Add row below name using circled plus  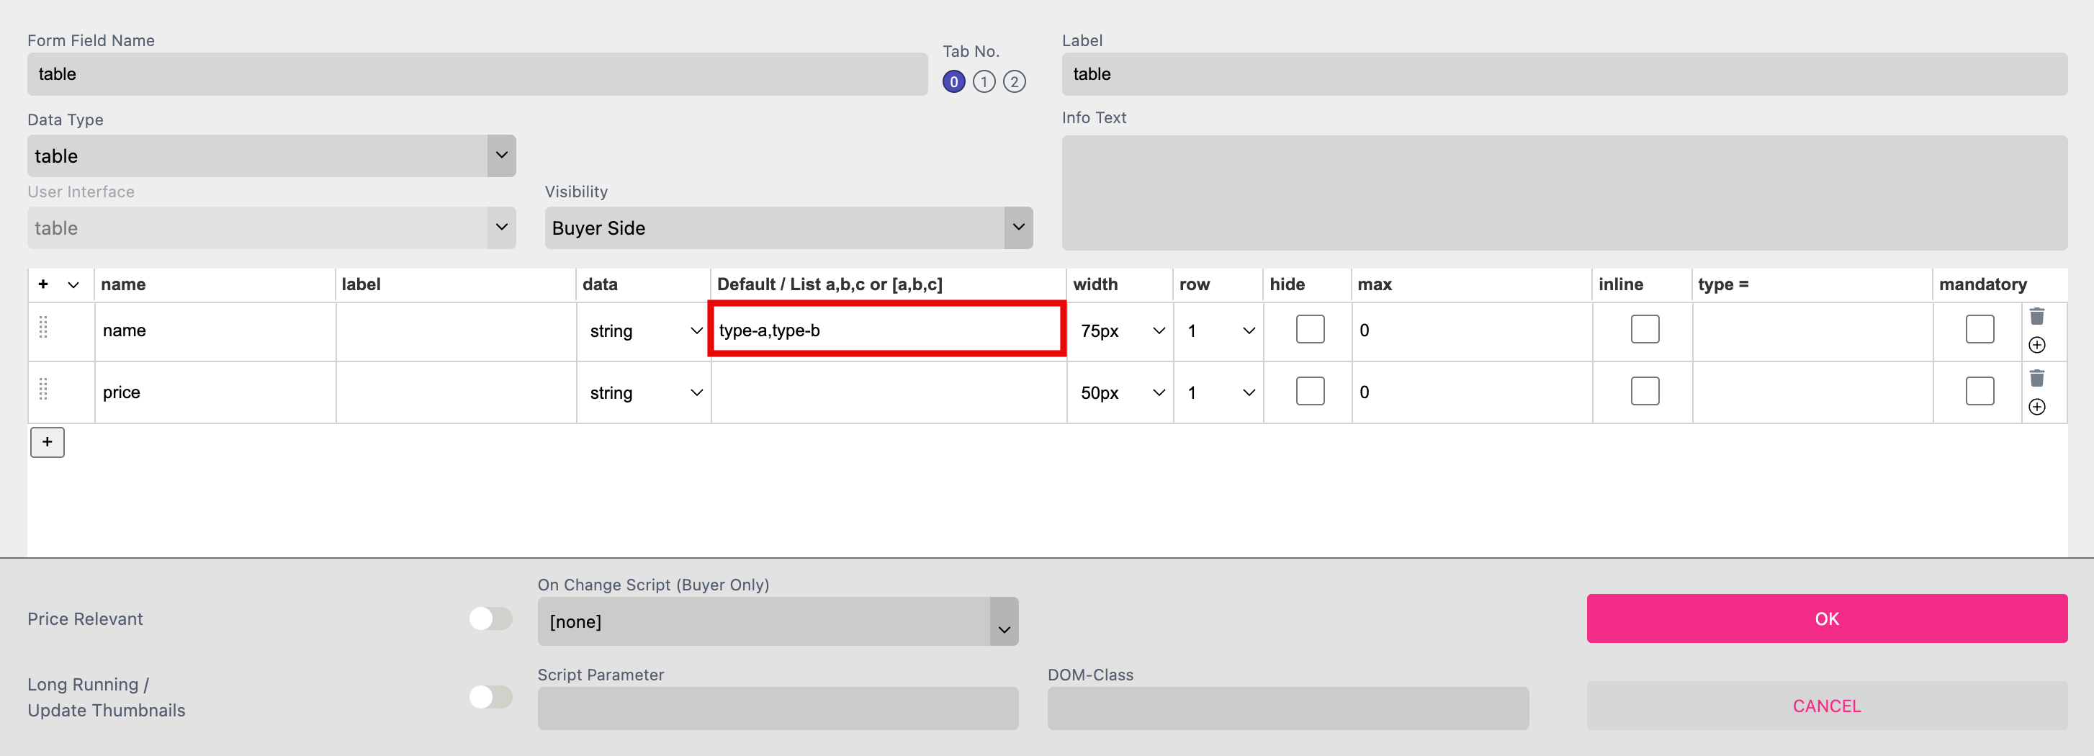click(x=2036, y=345)
